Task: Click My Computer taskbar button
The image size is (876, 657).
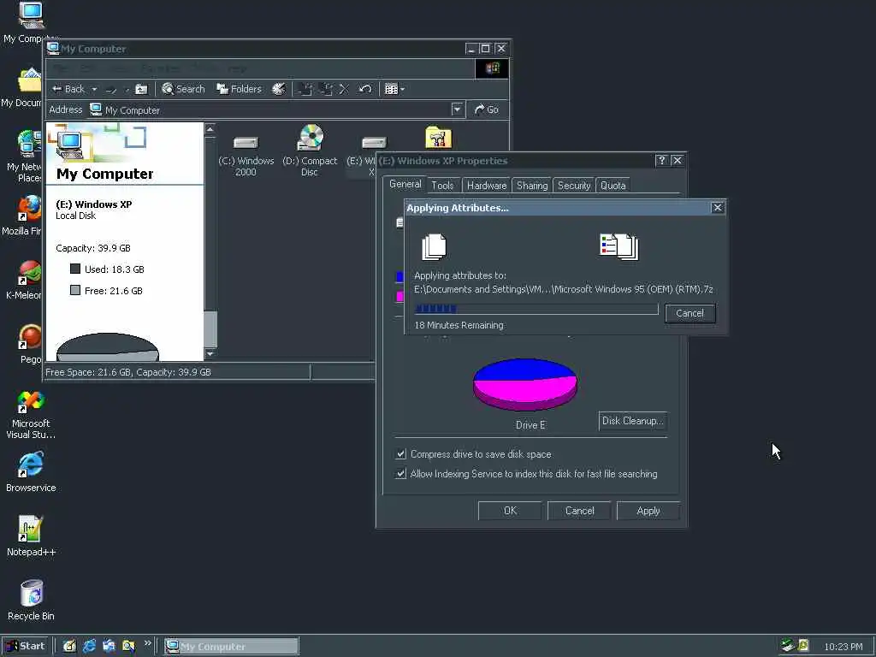Action: 231,647
